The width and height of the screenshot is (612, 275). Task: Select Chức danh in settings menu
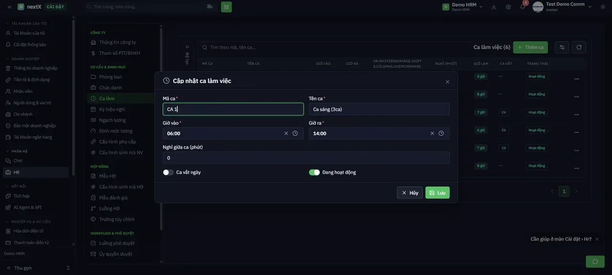[110, 88]
